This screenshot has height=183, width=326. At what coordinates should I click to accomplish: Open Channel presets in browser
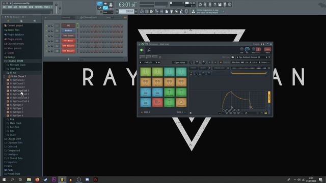[16, 44]
